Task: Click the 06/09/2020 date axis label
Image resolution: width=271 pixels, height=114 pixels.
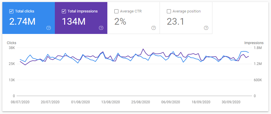Action: point(171,102)
